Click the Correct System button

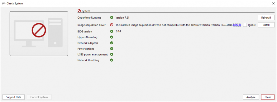click(x=39, y=97)
